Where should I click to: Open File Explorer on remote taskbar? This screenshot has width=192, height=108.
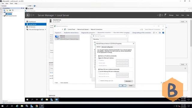(x=47, y=100)
